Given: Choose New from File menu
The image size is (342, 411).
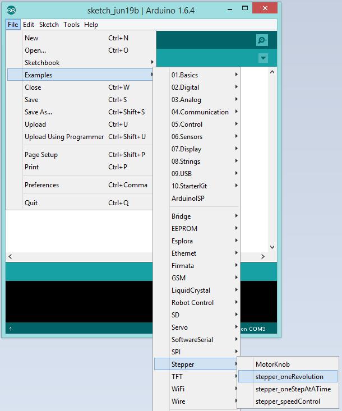Looking at the screenshot, I should [80, 38].
